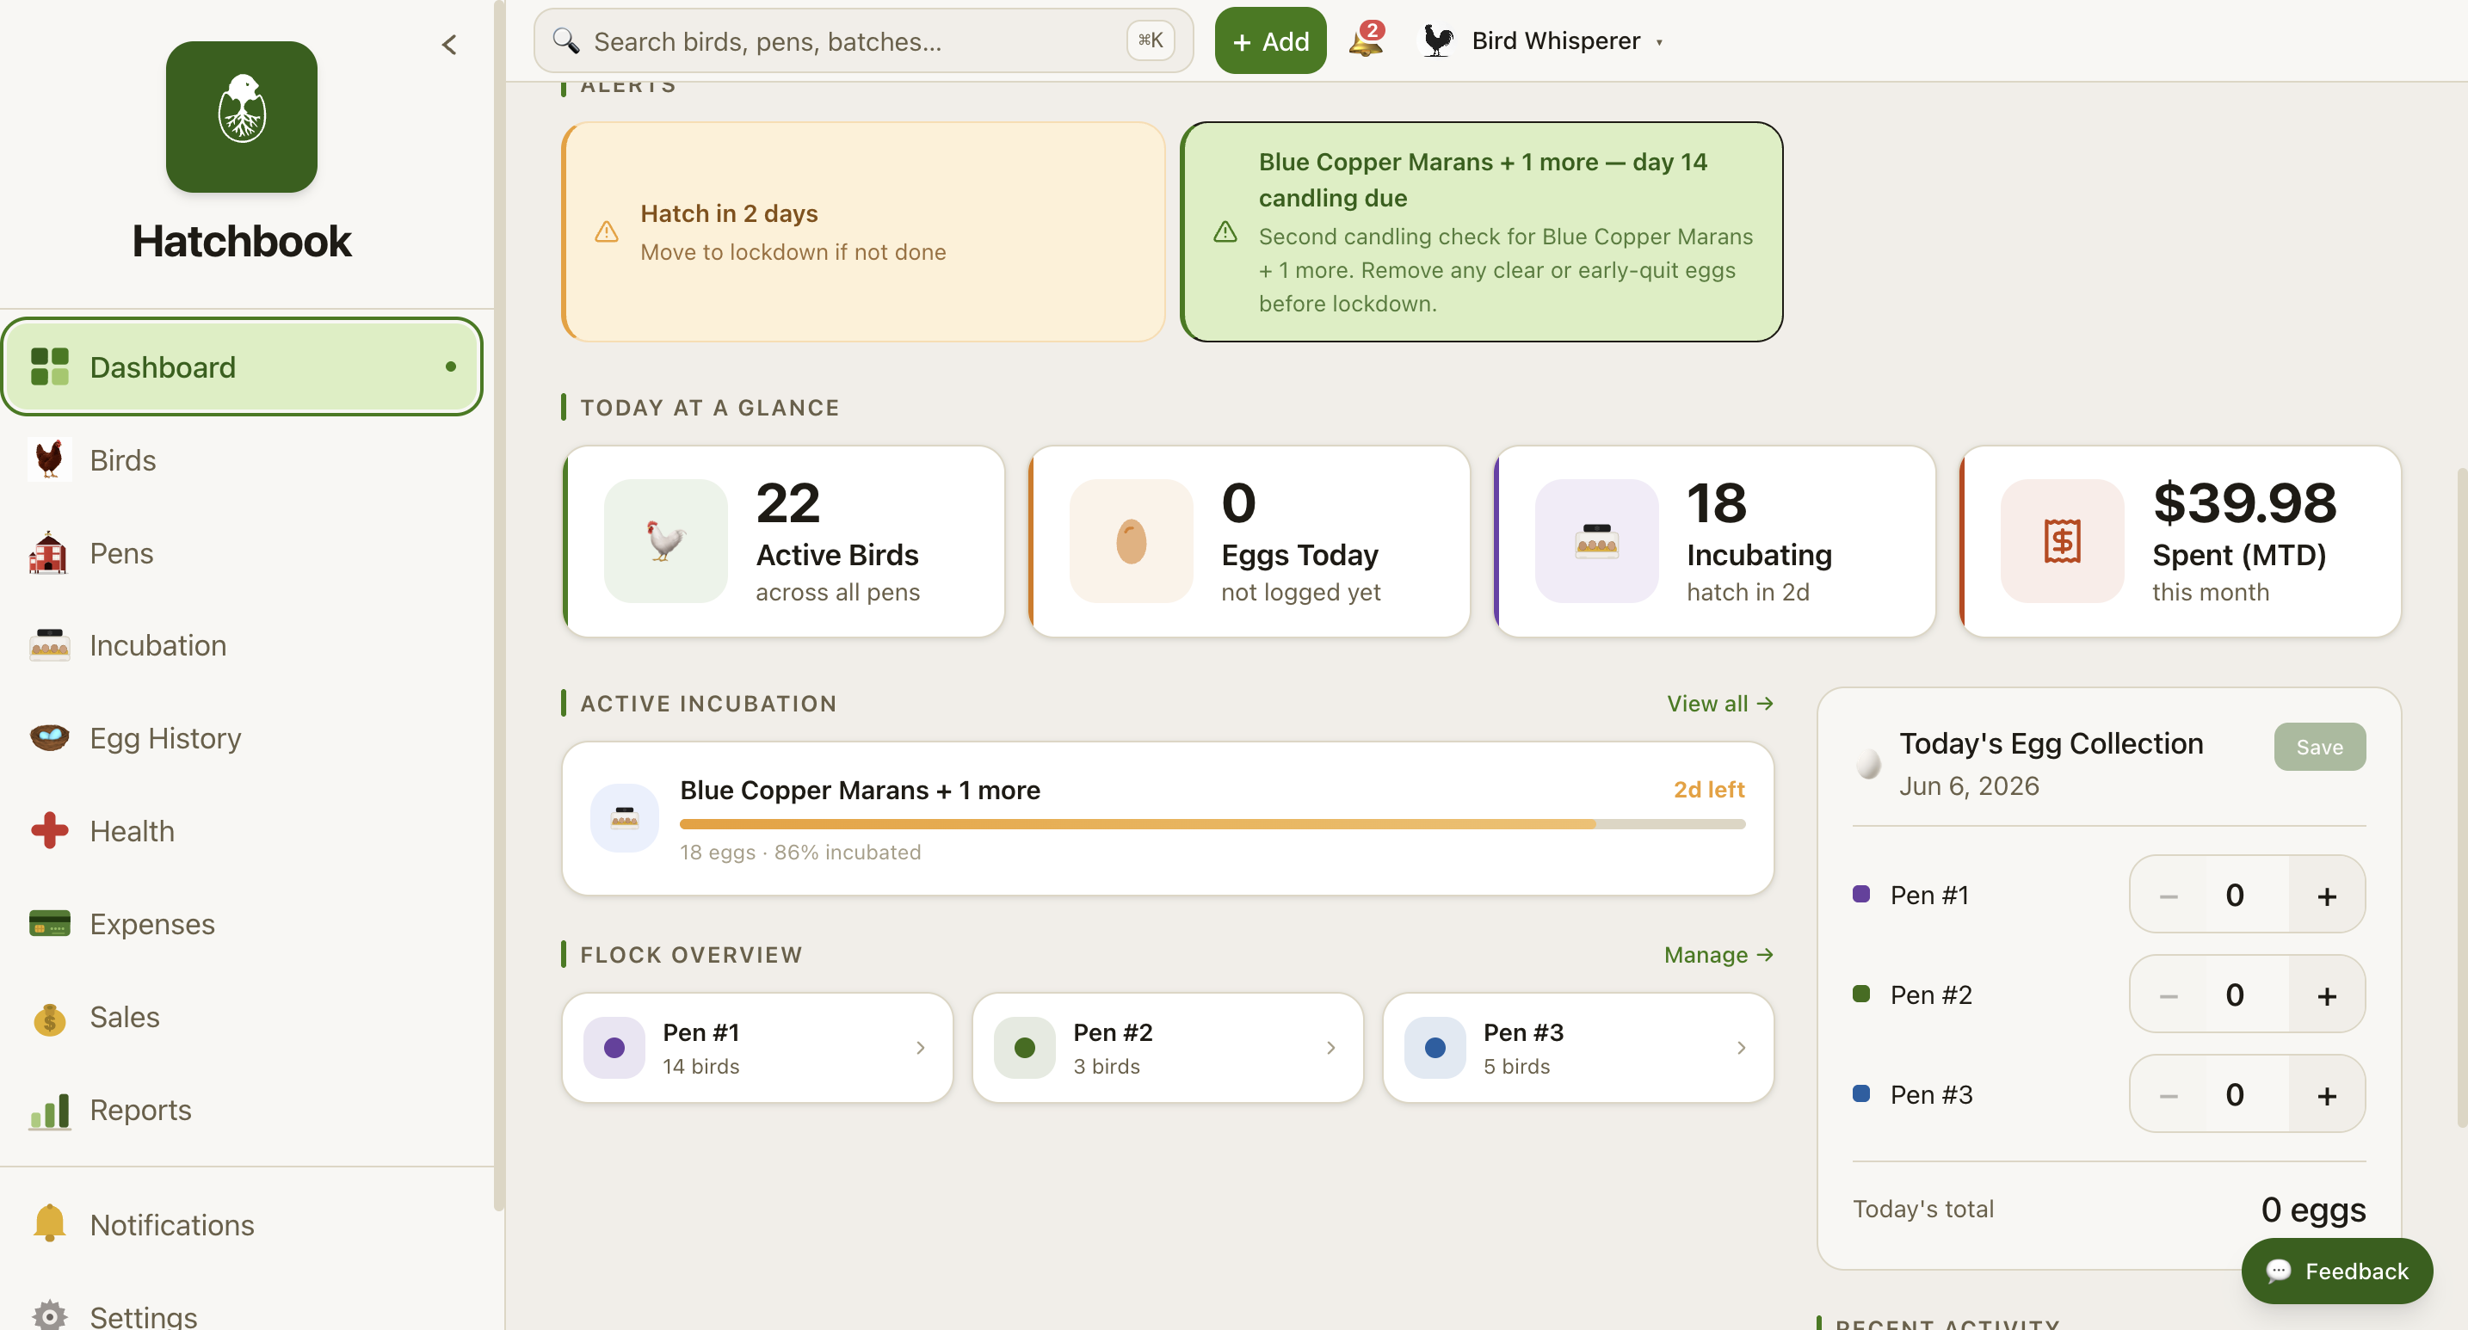Click the Settings gear icon

point(49,1315)
